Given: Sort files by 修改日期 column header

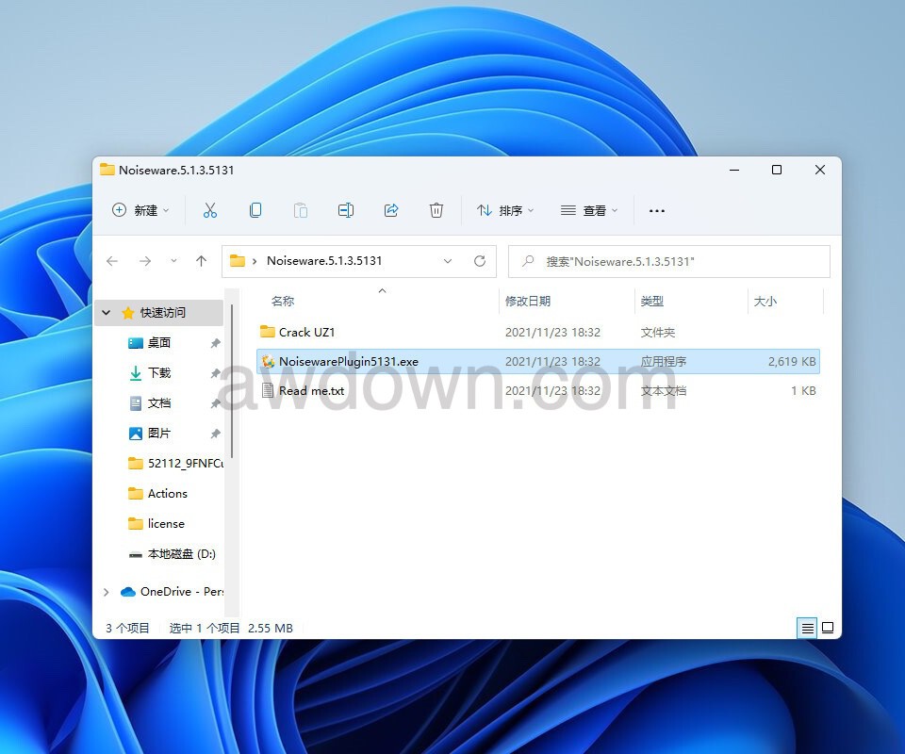Looking at the screenshot, I should point(528,302).
